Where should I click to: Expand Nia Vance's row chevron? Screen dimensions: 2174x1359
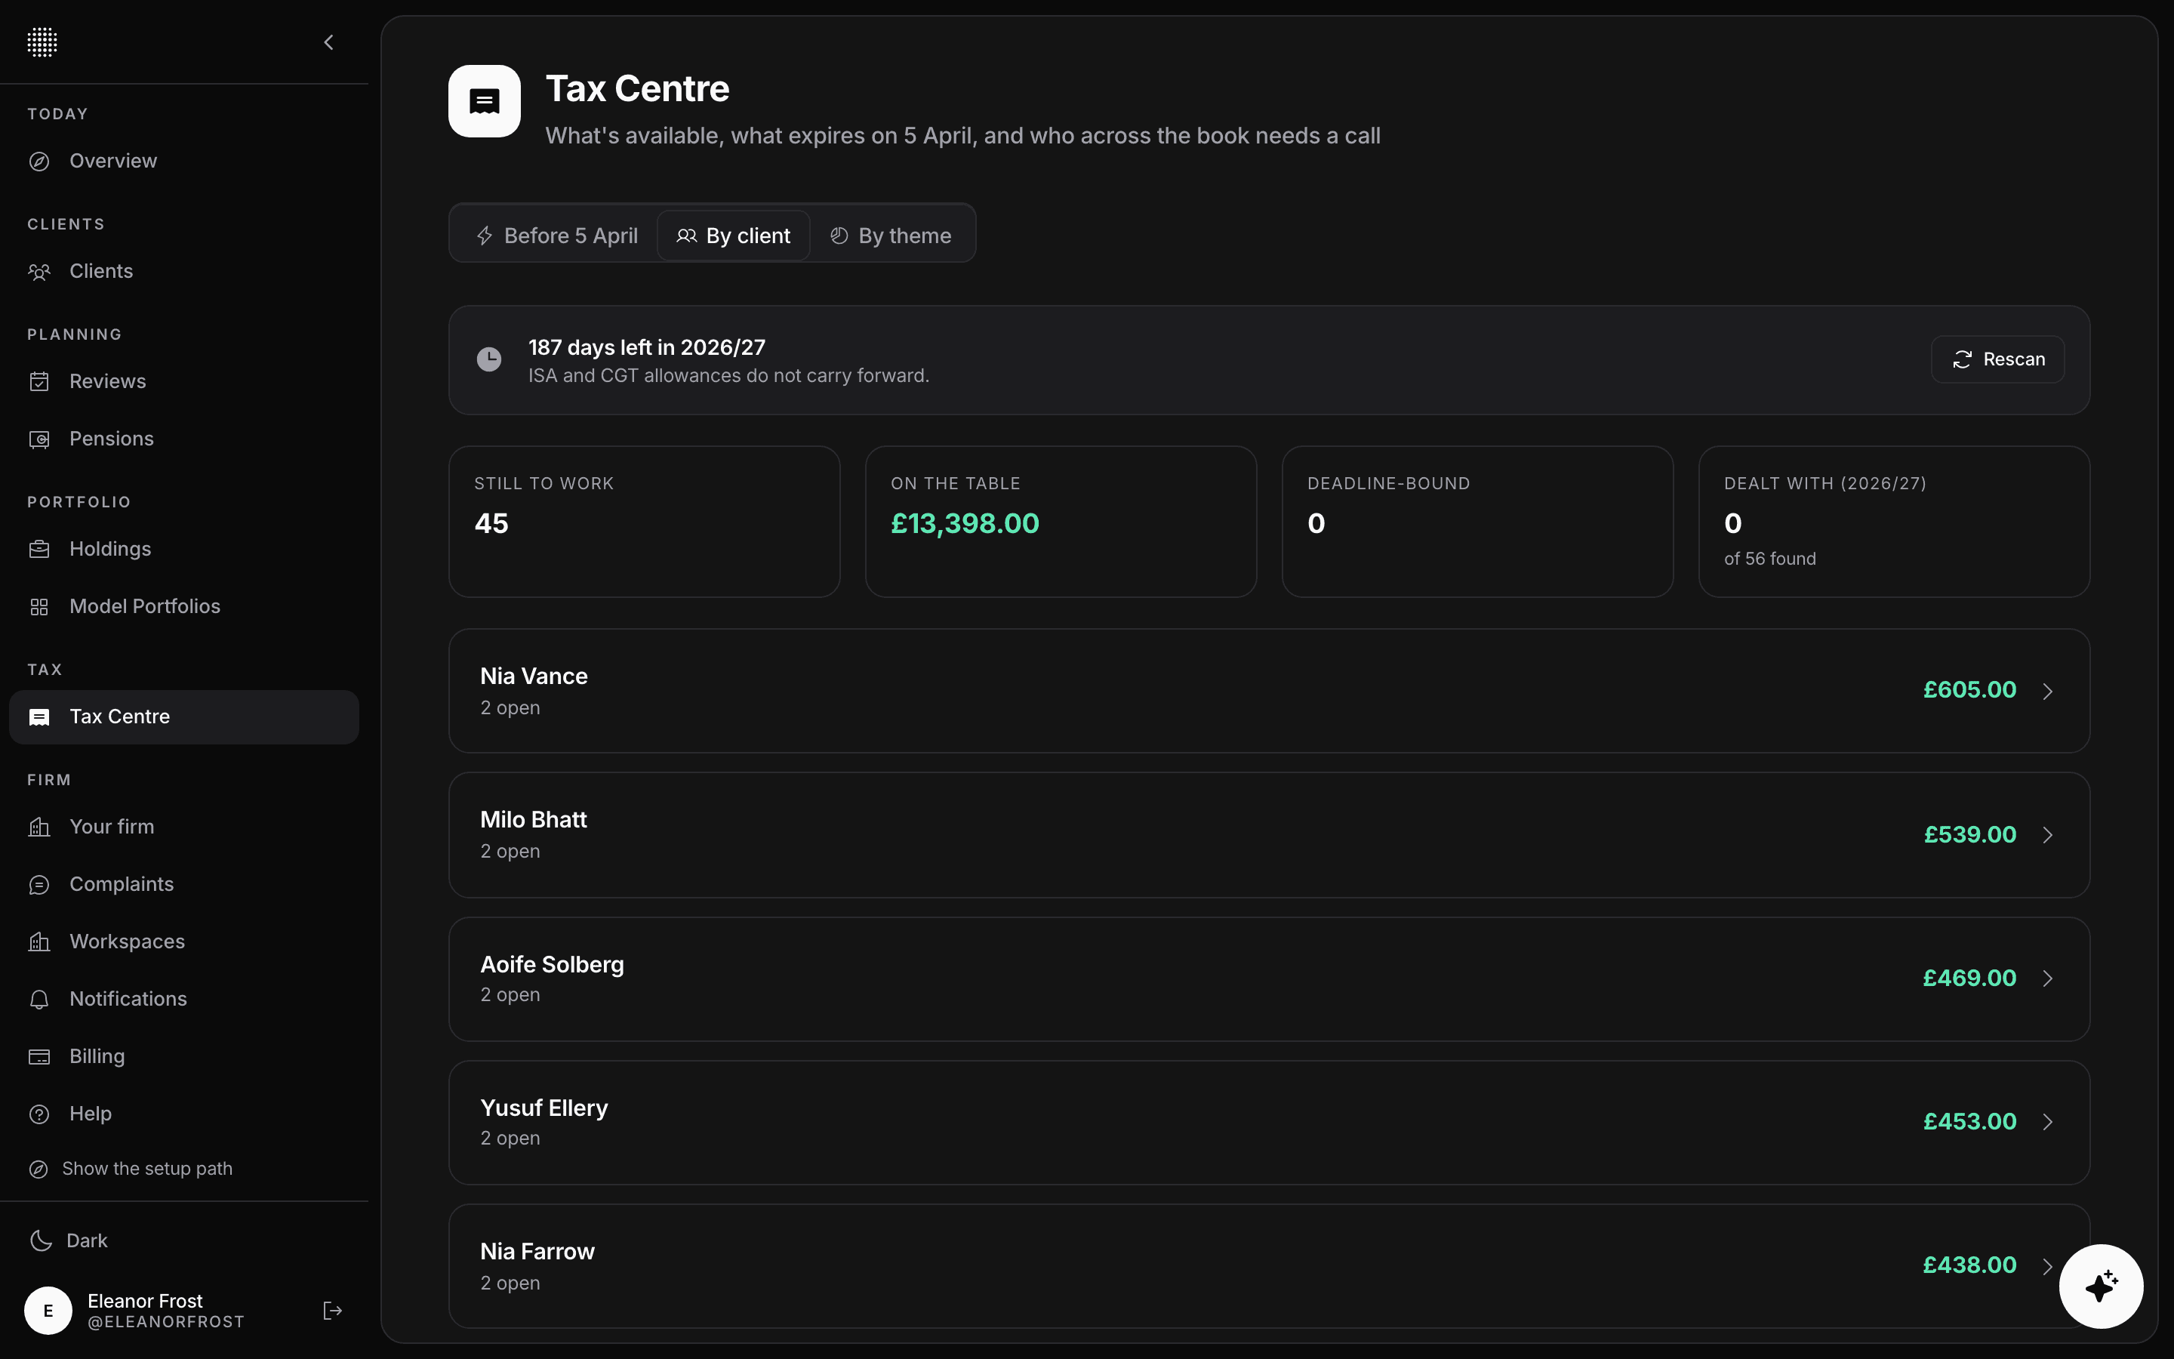coord(2047,691)
